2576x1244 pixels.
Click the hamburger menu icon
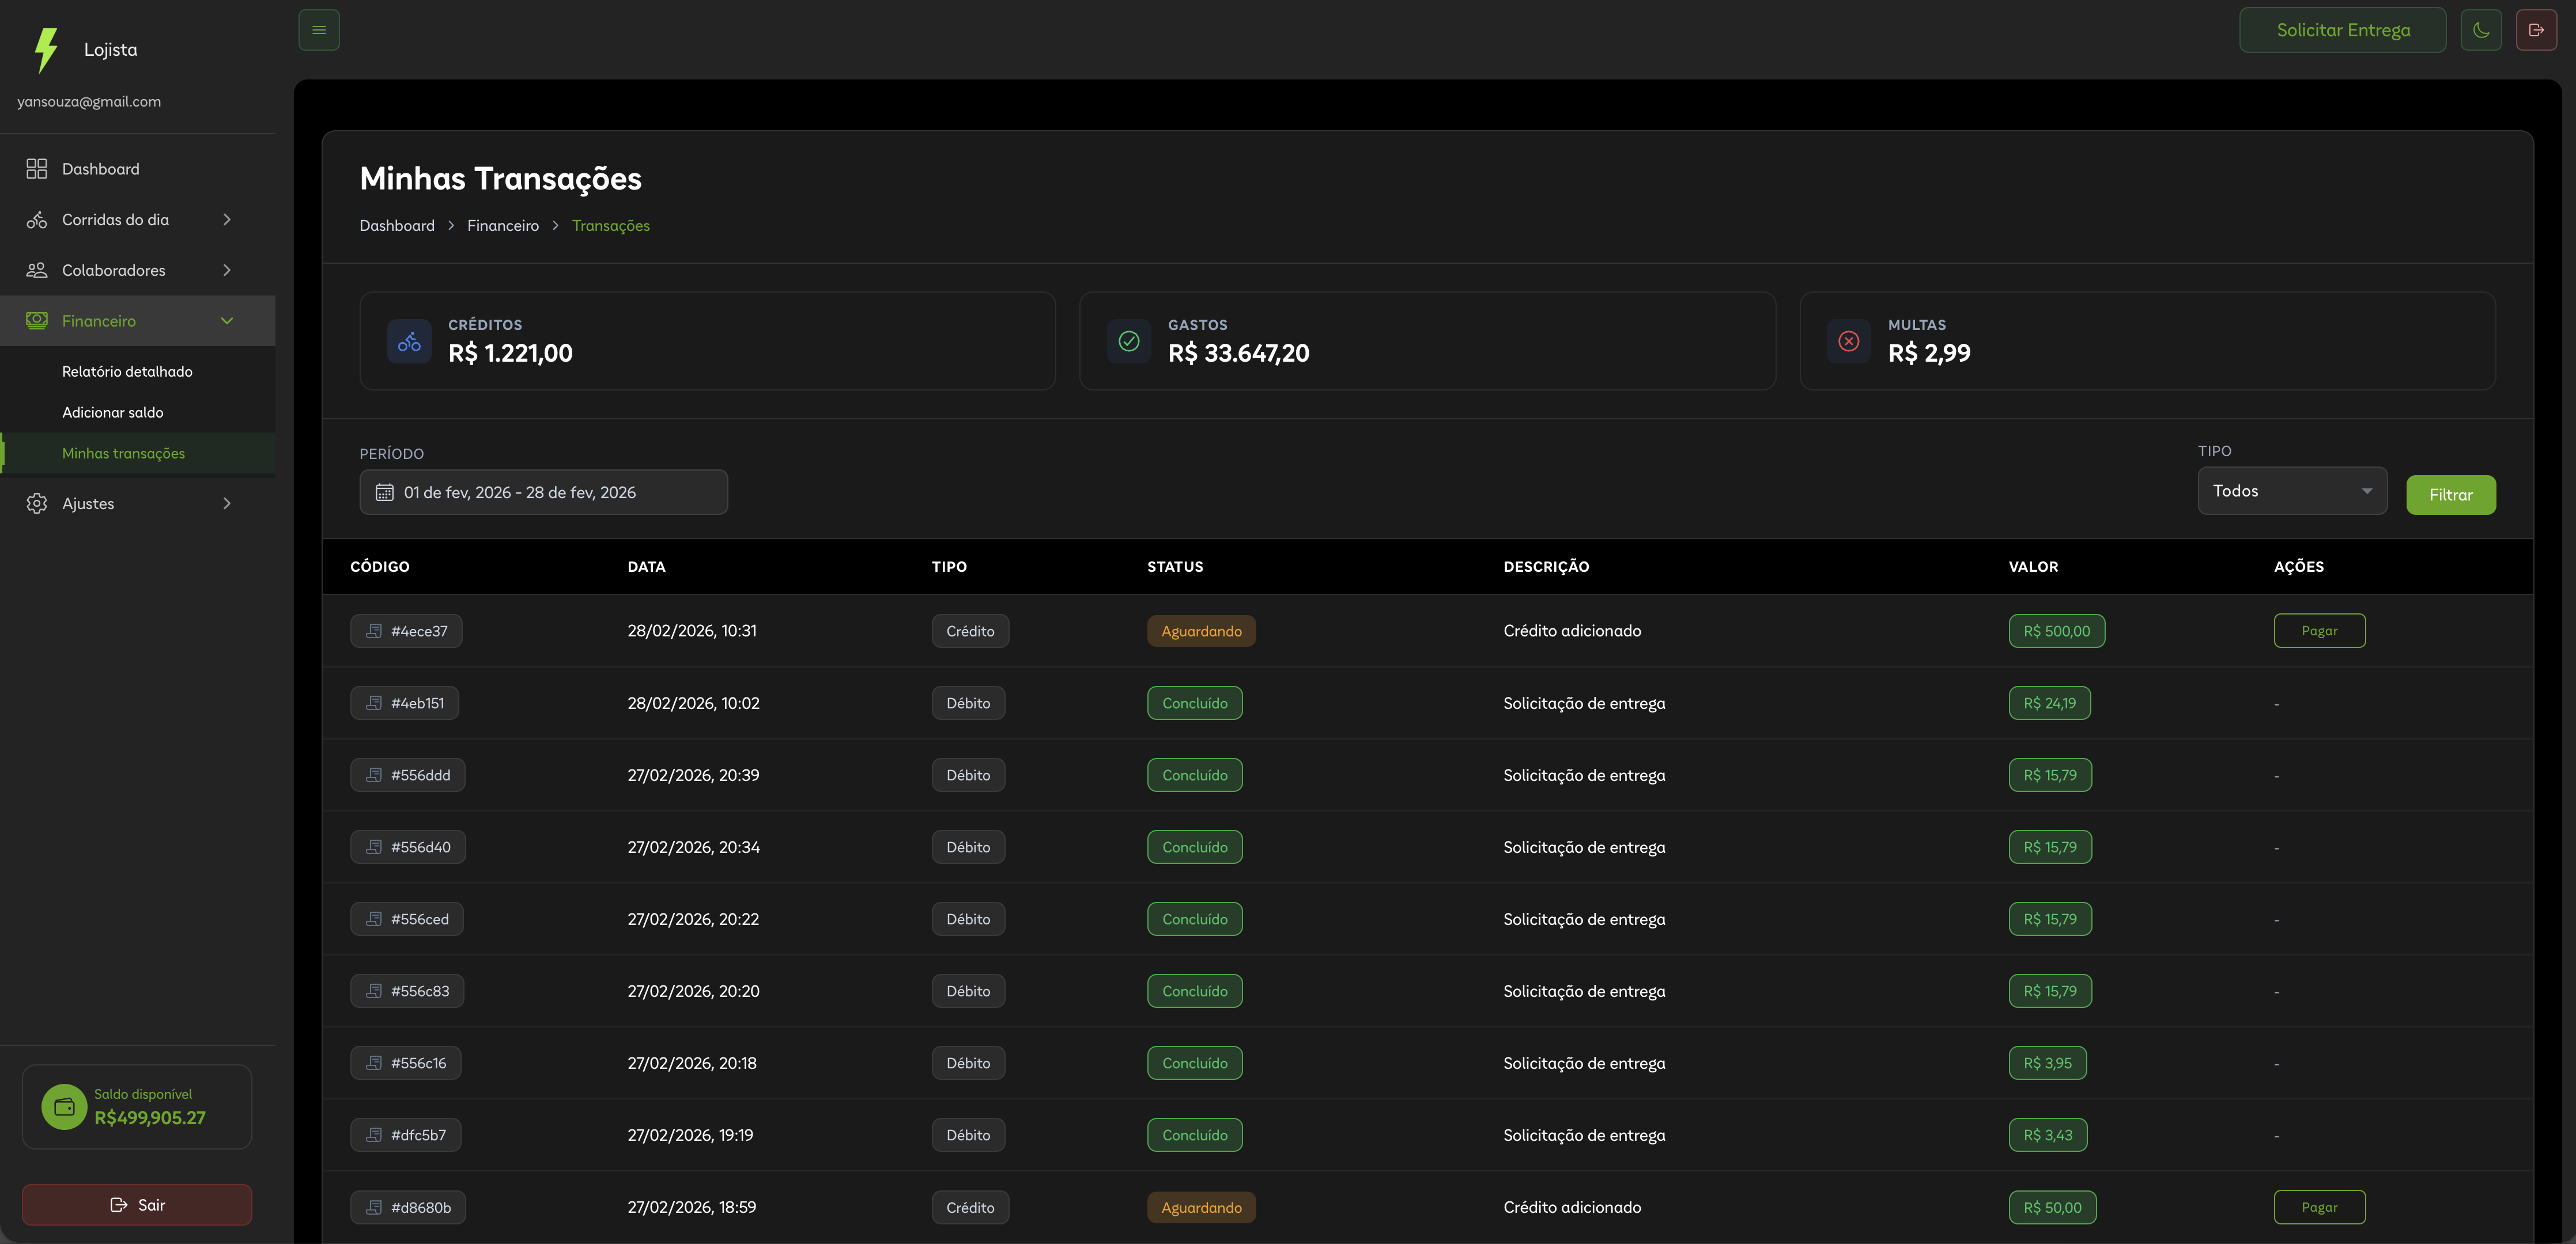(x=319, y=30)
